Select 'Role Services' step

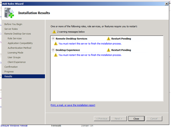(x=15, y=38)
